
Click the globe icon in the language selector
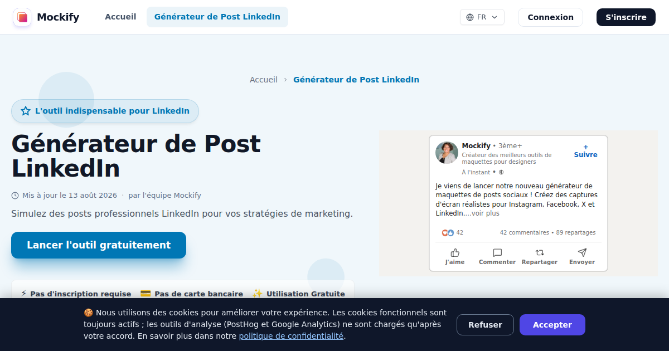[x=470, y=17]
